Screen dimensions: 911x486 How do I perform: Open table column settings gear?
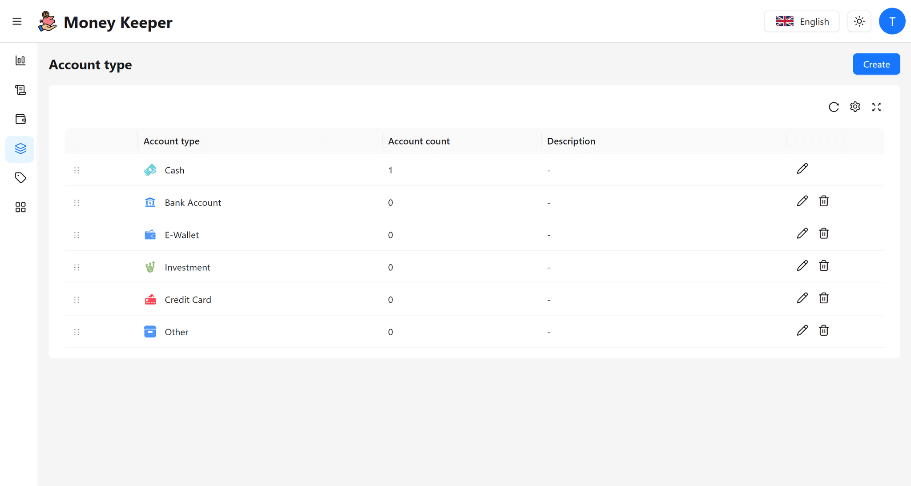pyautogui.click(x=855, y=107)
